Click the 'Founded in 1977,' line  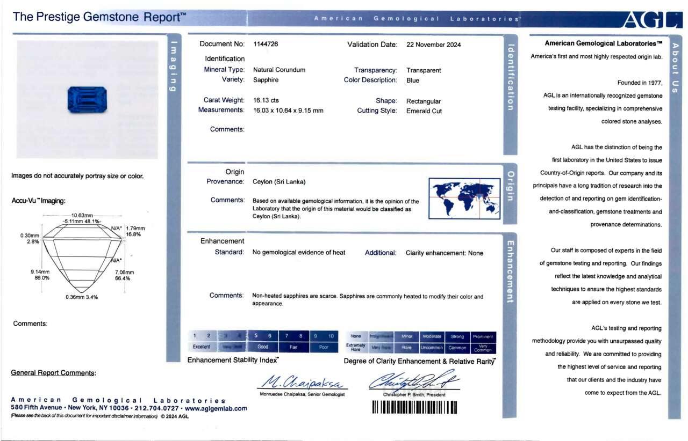(640, 83)
